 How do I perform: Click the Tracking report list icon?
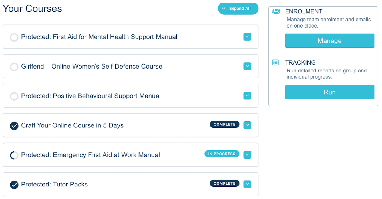coord(275,63)
